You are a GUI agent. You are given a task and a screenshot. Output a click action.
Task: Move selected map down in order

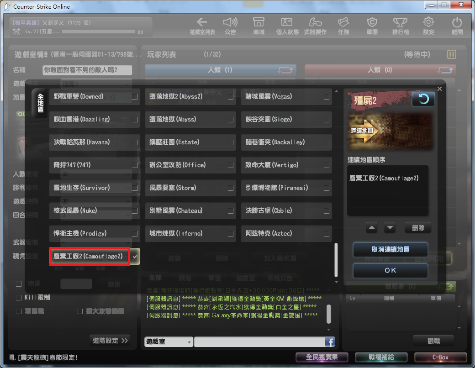click(x=390, y=227)
